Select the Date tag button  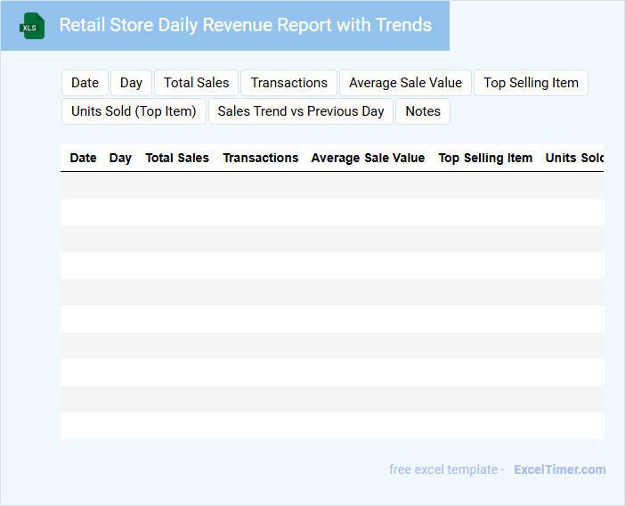pyautogui.click(x=85, y=83)
